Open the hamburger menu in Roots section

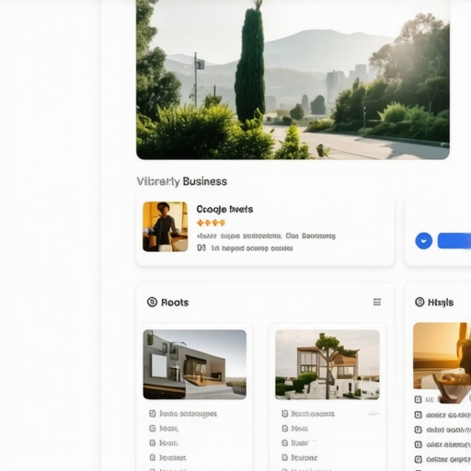(x=377, y=302)
